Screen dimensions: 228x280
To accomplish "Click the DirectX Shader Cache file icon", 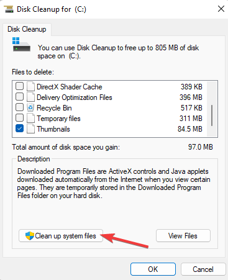I will 30,86.
